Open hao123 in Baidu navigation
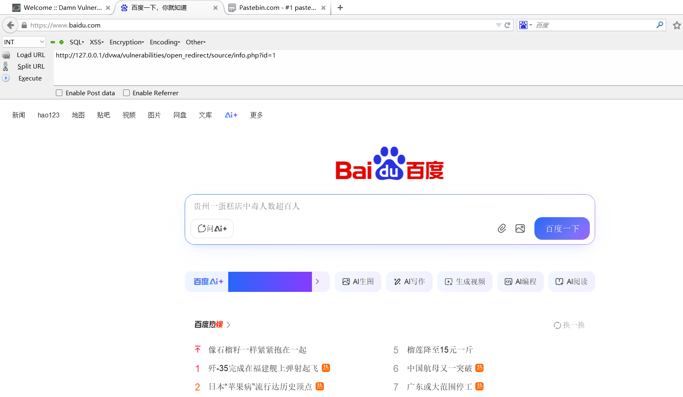This screenshot has height=397, width=683. click(x=48, y=115)
